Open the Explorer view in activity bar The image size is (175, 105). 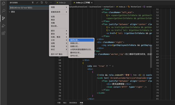3,3
